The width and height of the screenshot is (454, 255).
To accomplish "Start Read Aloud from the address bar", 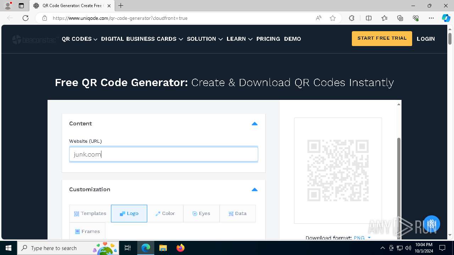I will point(319,18).
